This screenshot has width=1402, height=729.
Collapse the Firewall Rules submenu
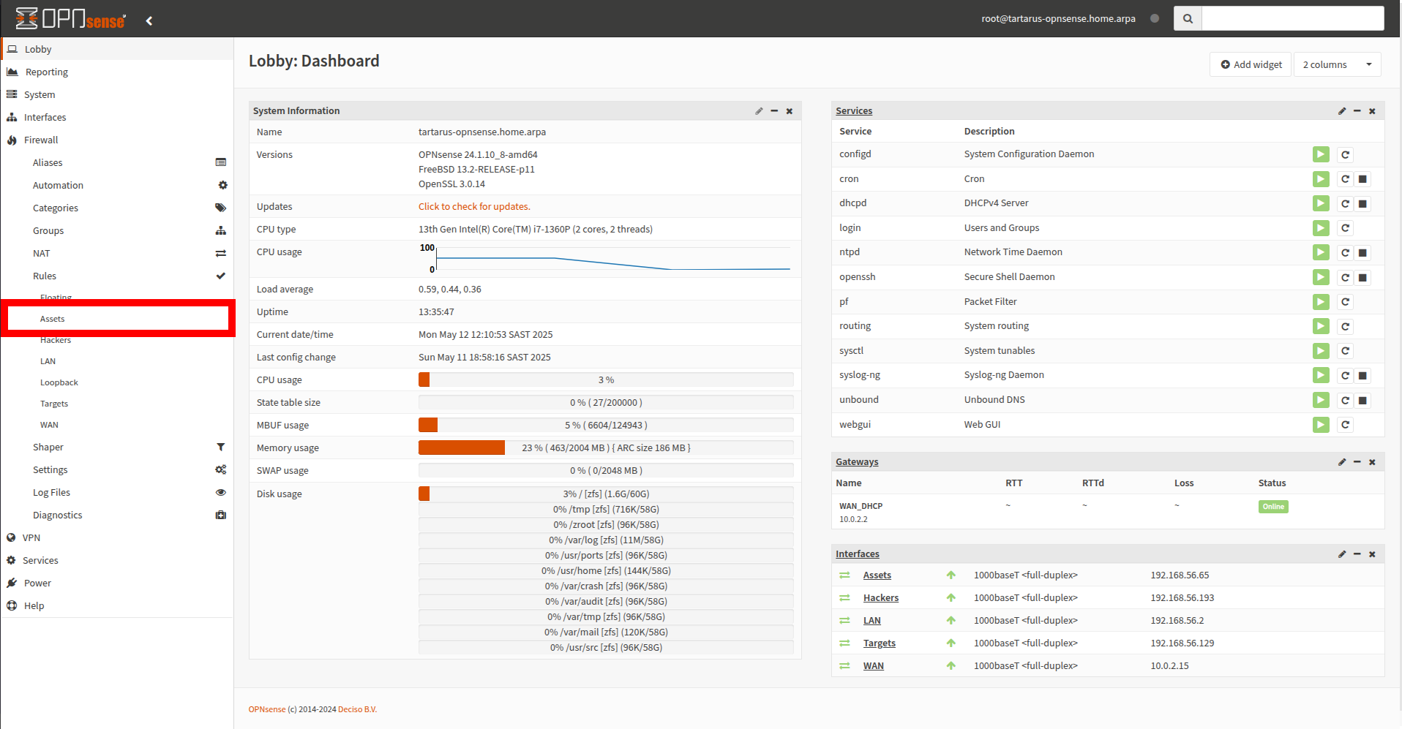(45, 276)
